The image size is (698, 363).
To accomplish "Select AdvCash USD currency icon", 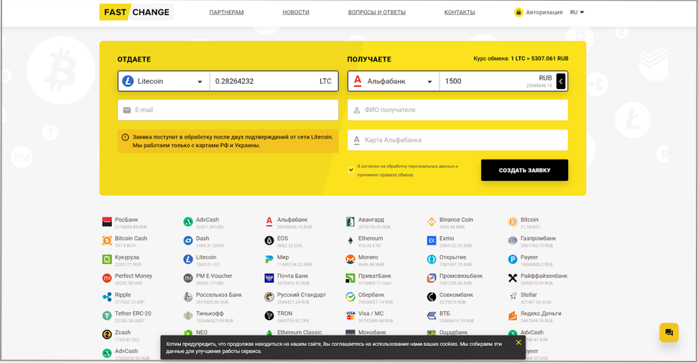I will pyautogui.click(x=188, y=222).
